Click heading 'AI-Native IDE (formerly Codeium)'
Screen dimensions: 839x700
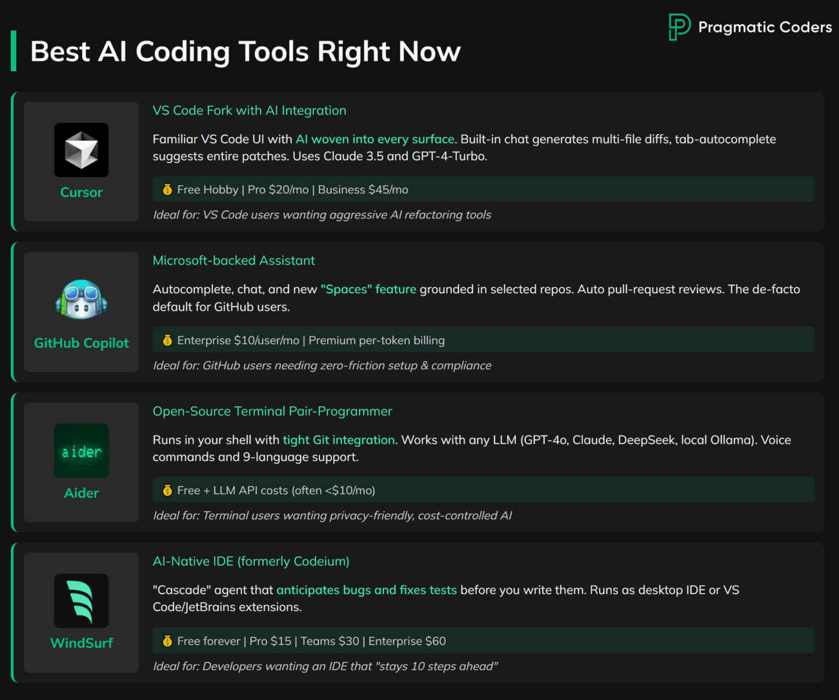tap(251, 561)
